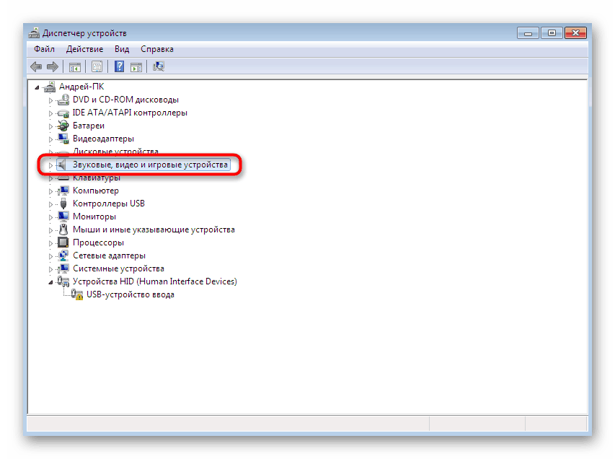Select the Системные устройства label
The height and width of the screenshot is (459, 615).
pos(118,268)
